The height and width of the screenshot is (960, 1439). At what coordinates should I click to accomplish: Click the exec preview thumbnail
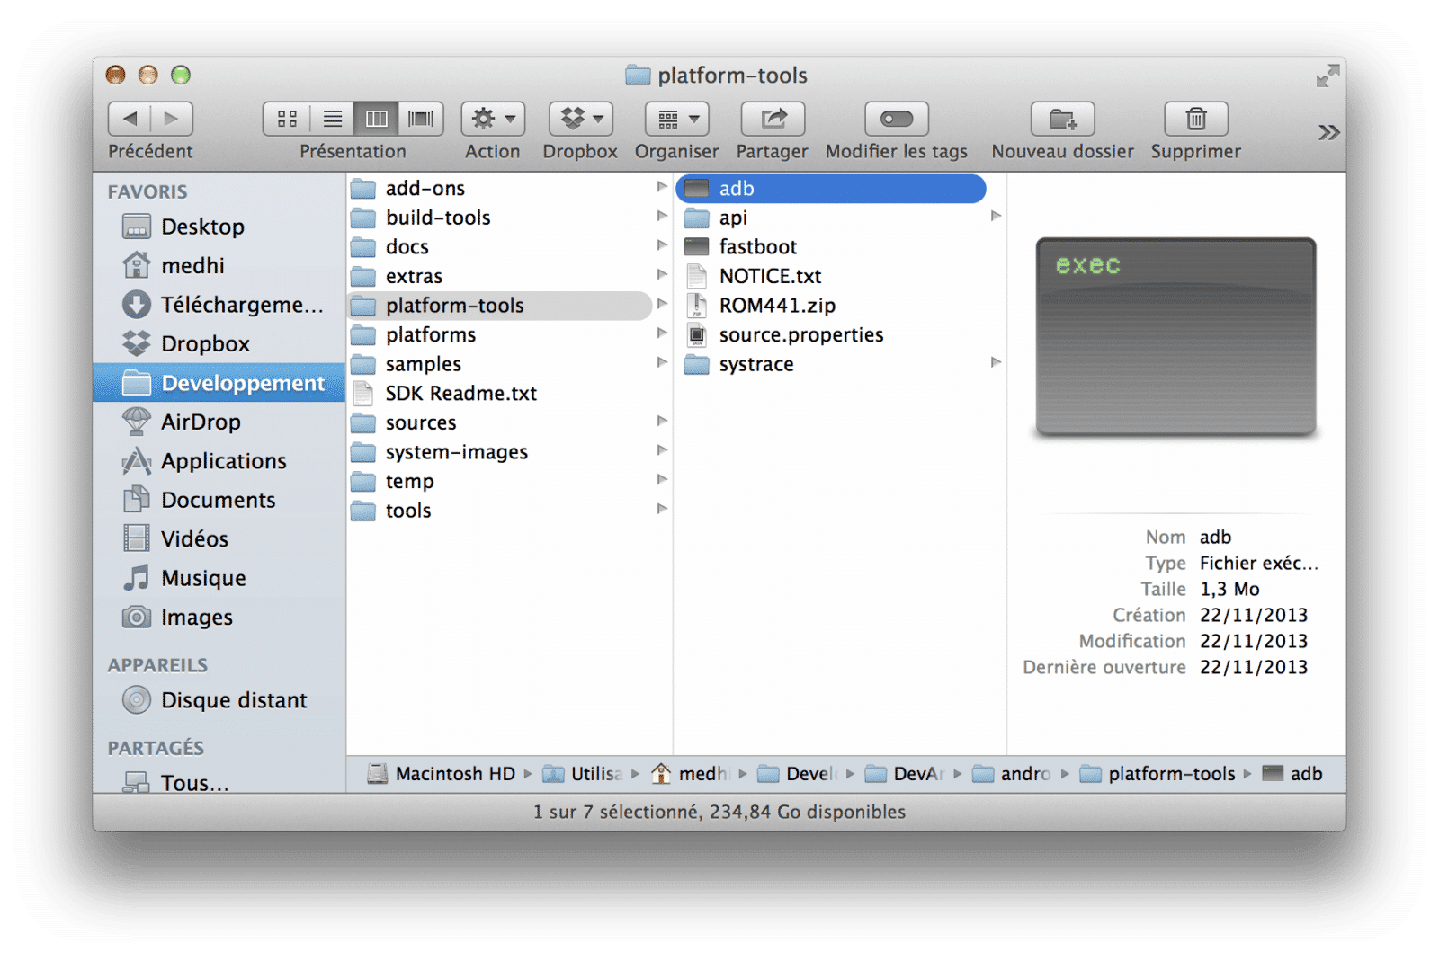(1175, 337)
